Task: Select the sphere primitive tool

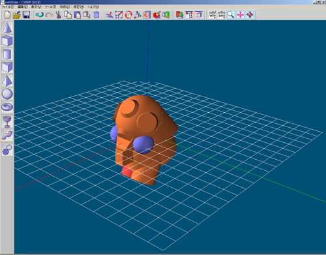Action: pos(7,94)
